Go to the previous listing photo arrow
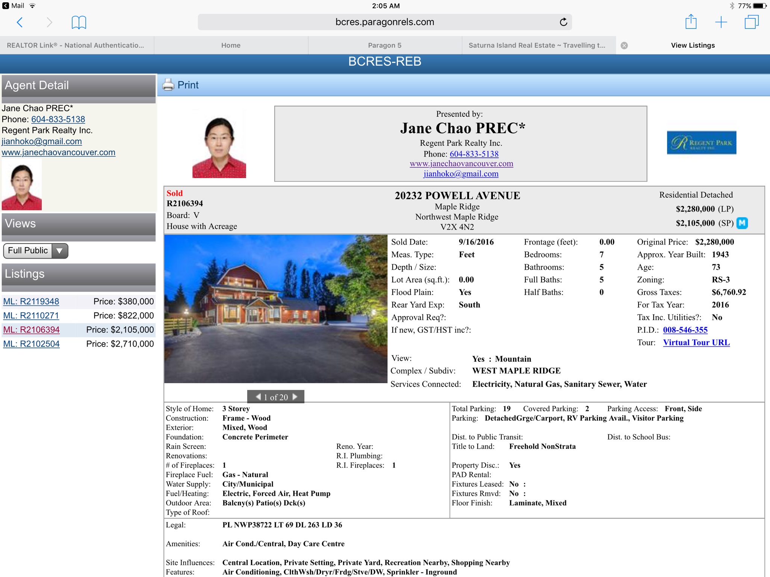This screenshot has width=770, height=577. coord(258,397)
